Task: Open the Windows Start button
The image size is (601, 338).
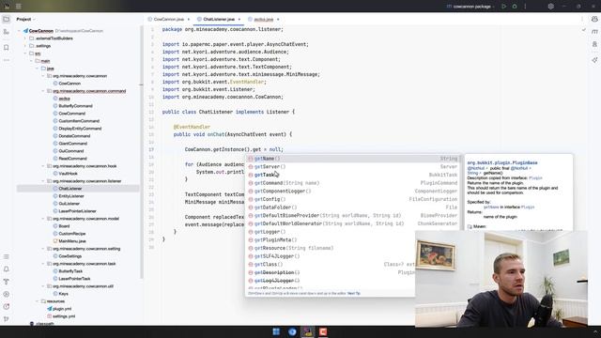Action: click(276, 331)
